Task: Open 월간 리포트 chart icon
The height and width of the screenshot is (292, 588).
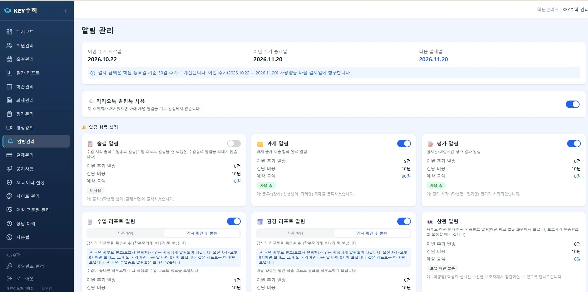Action: tap(9, 73)
